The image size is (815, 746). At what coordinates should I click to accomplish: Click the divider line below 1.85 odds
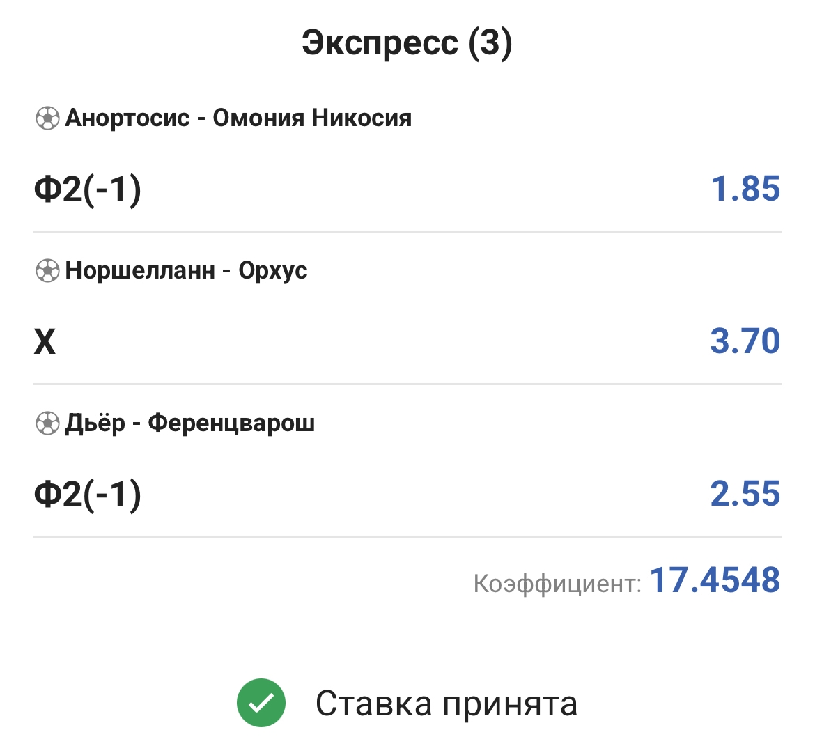click(407, 231)
